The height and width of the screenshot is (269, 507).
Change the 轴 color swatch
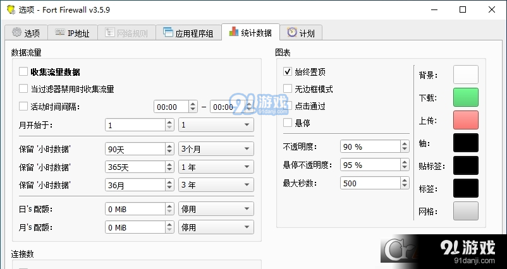coord(466,143)
